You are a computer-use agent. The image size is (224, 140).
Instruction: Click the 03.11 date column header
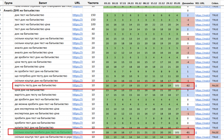click(x=107, y=3)
